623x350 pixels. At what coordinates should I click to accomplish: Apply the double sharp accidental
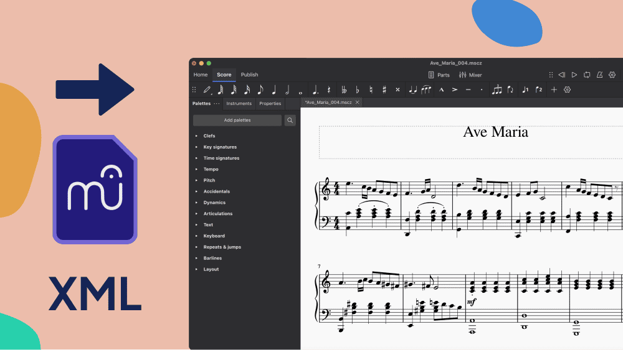pos(397,90)
